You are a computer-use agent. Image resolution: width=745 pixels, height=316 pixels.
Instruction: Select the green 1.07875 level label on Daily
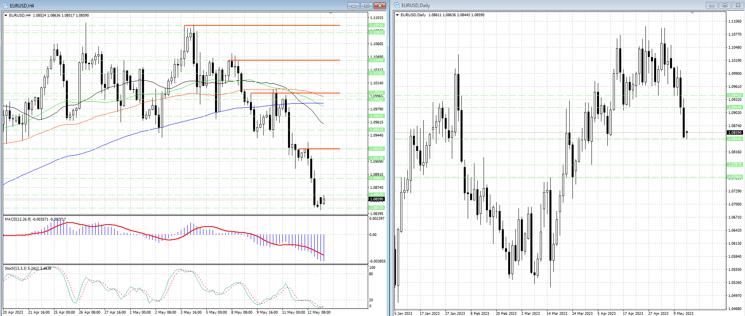(734, 165)
